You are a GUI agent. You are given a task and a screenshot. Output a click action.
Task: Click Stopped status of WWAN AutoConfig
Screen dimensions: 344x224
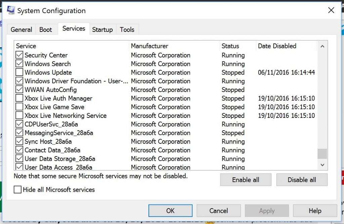tap(233, 90)
